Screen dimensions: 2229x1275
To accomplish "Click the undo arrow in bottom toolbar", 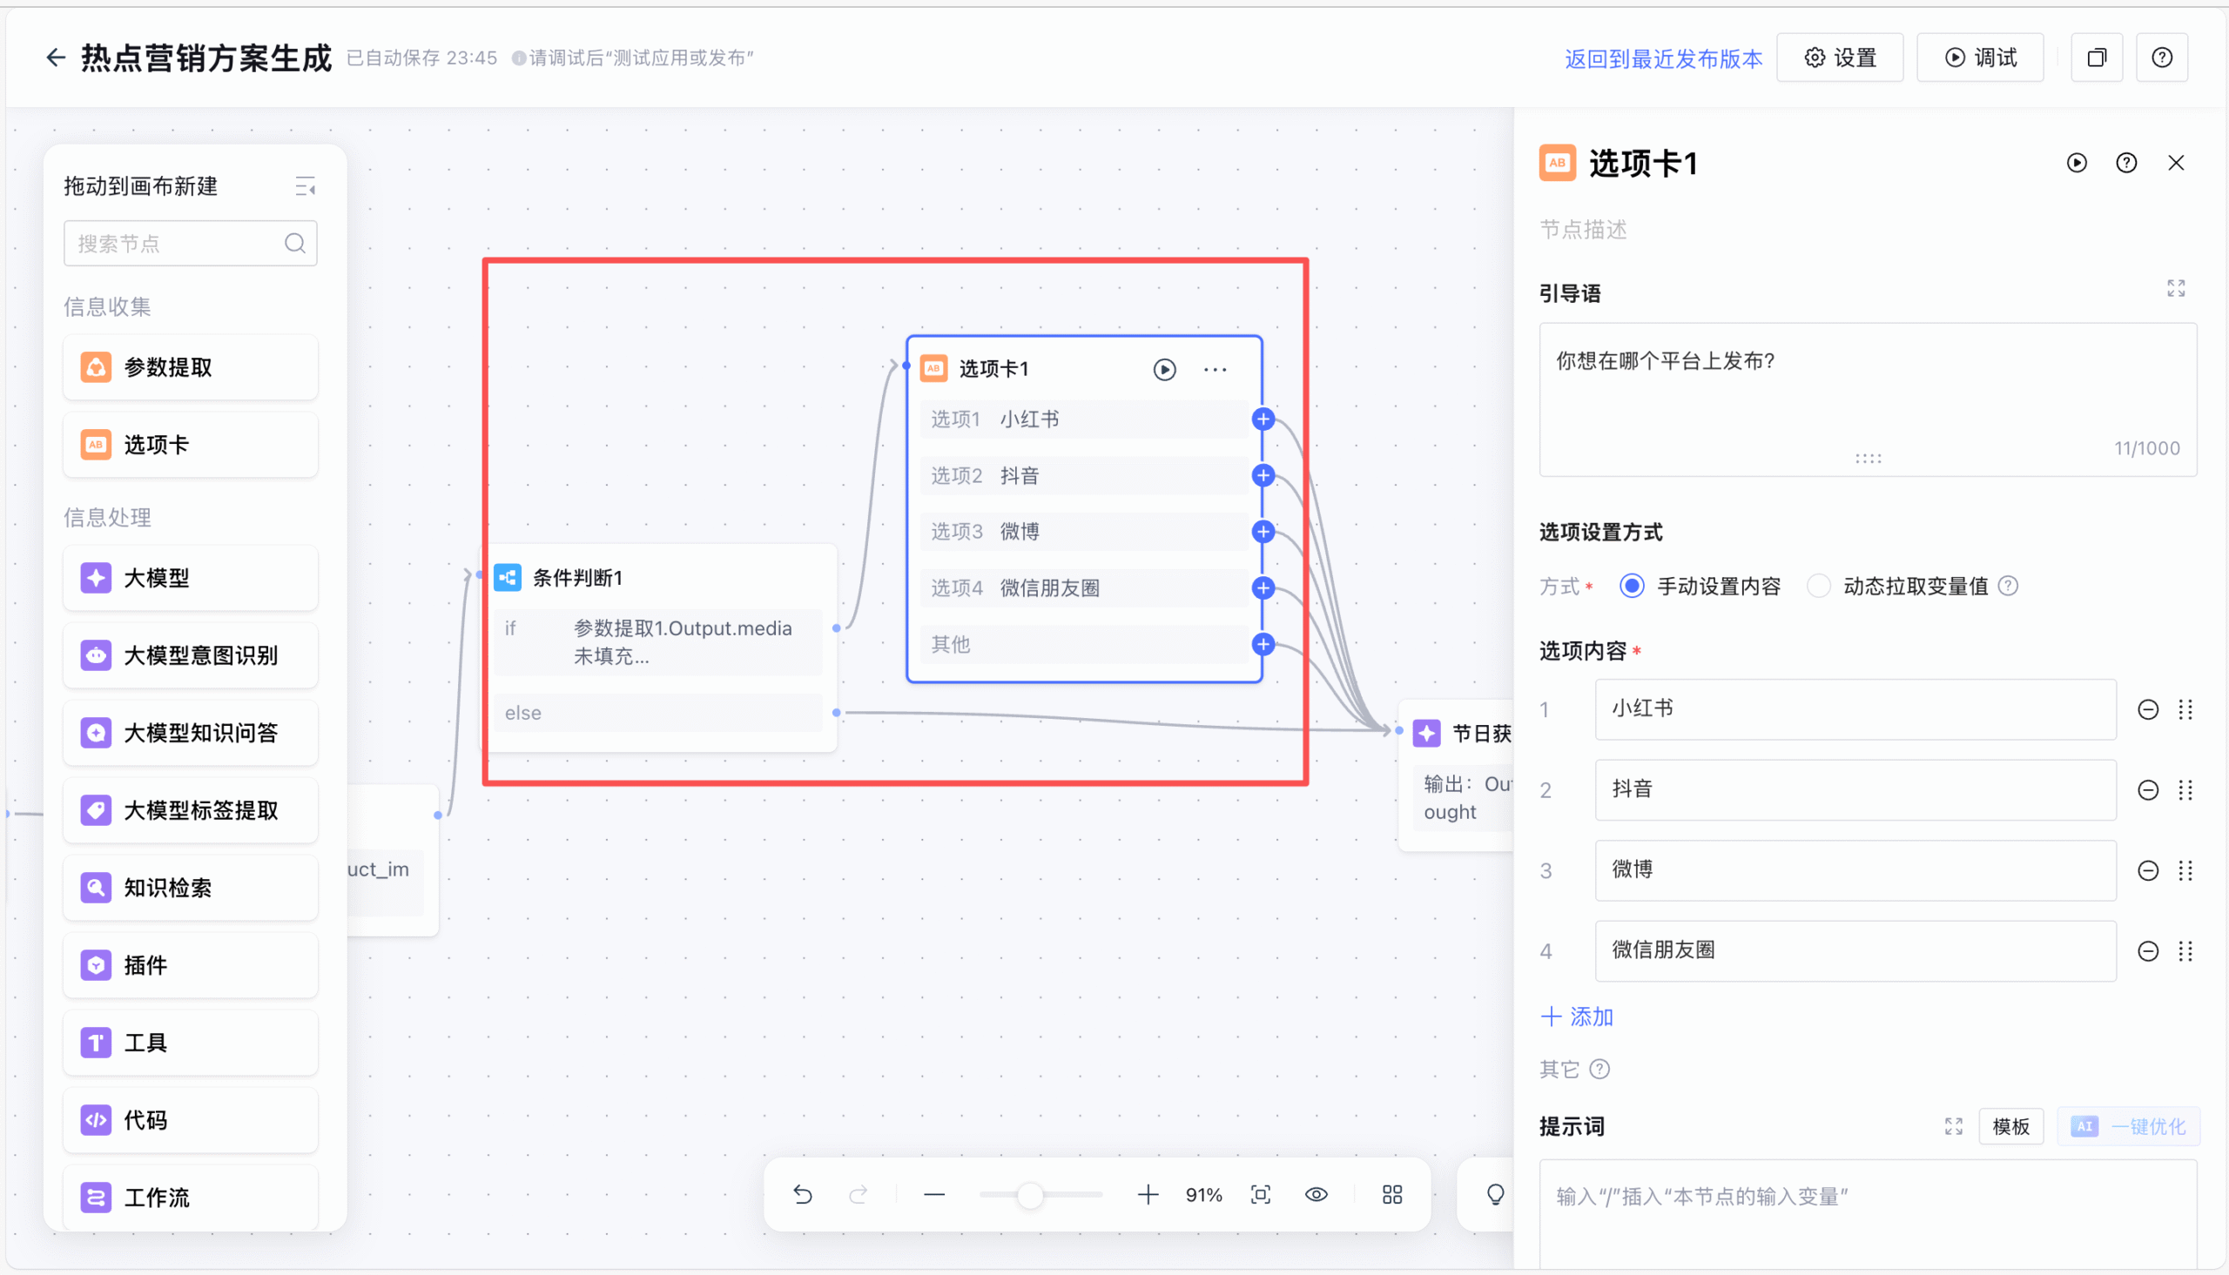I will (x=802, y=1194).
